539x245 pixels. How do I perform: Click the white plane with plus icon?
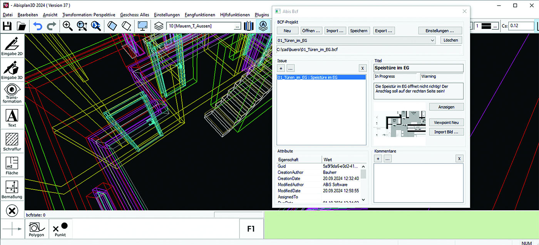pyautogui.click(x=126, y=26)
